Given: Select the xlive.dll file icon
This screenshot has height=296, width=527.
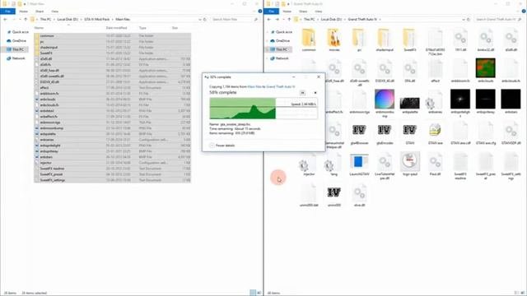Looking at the screenshot, I should pos(359,193).
